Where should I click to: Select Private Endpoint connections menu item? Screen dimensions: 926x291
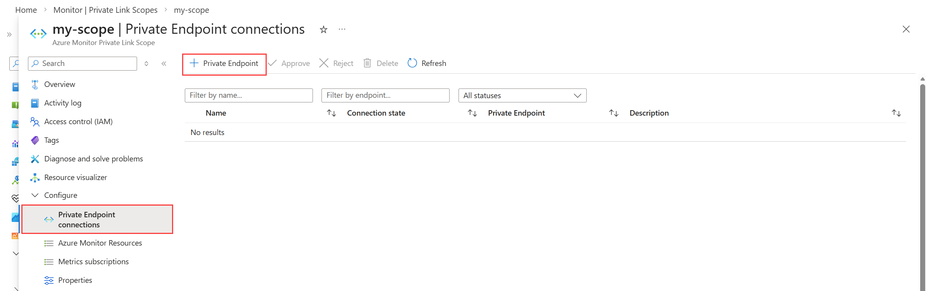tap(97, 220)
